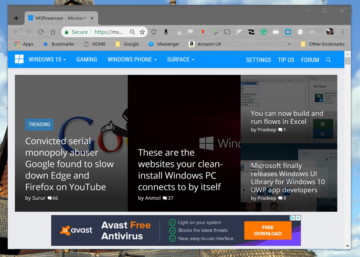This screenshot has height=257, width=360.
Task: Click the Avast FREE DOWNLOAD button
Action: click(268, 230)
